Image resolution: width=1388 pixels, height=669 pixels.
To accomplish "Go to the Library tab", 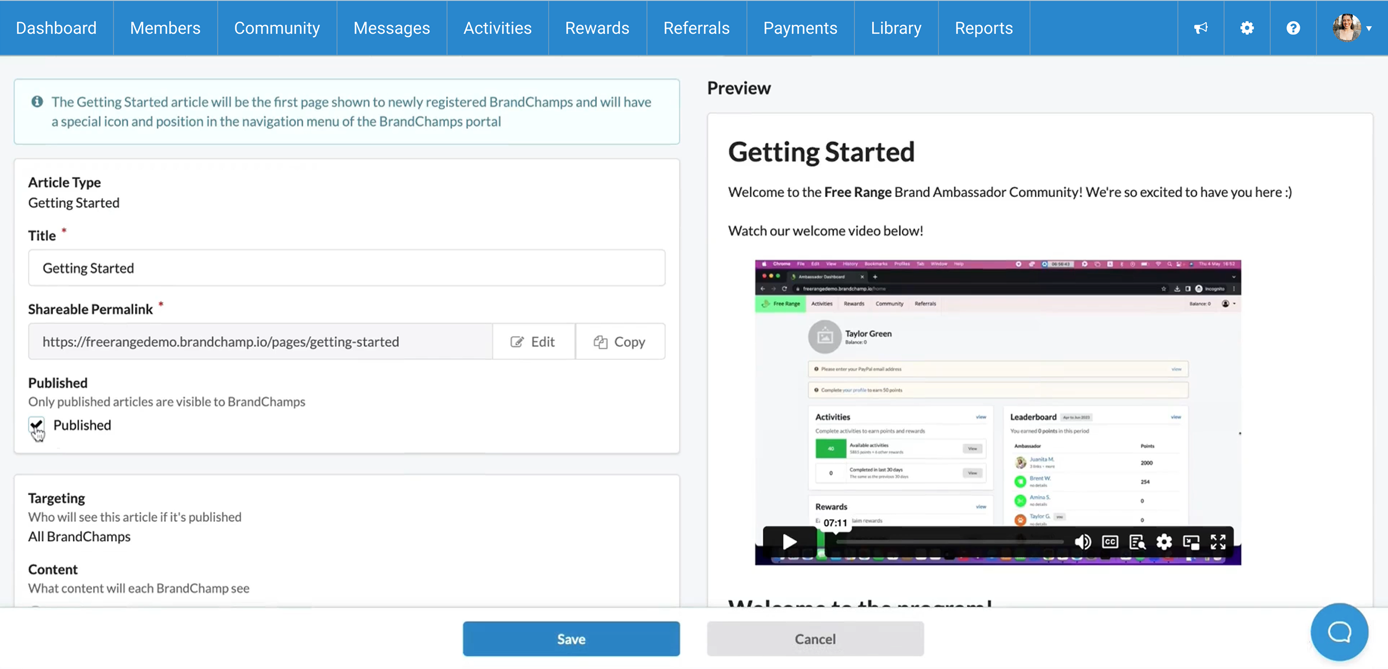I will 895,28.
